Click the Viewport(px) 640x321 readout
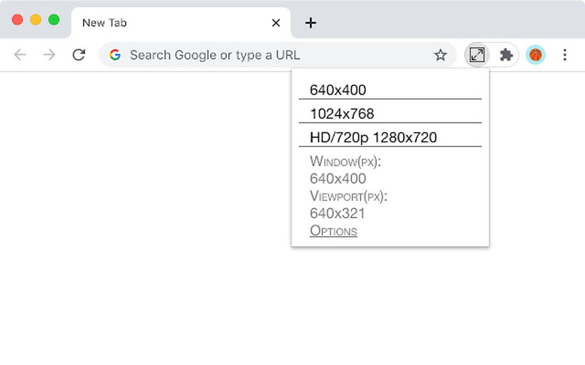The height and width of the screenshot is (365, 585). click(349, 205)
